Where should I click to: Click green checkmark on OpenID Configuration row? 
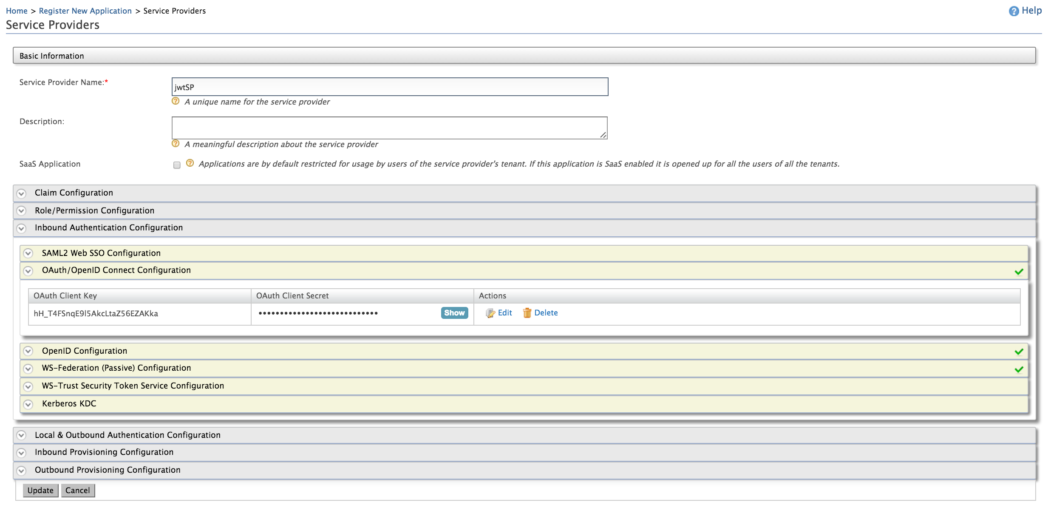[x=1019, y=352]
